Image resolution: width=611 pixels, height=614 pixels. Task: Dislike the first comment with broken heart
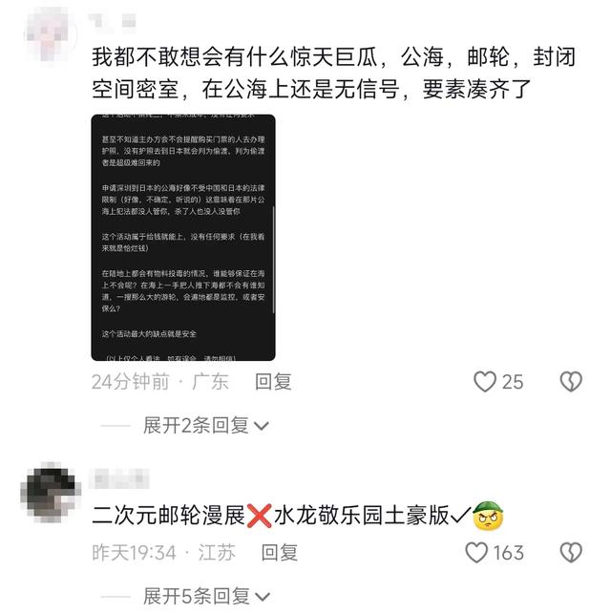coord(571,382)
